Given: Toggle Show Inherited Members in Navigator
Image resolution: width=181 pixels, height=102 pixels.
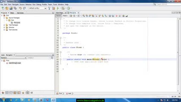Looking at the screenshot, I should tap(3, 93).
